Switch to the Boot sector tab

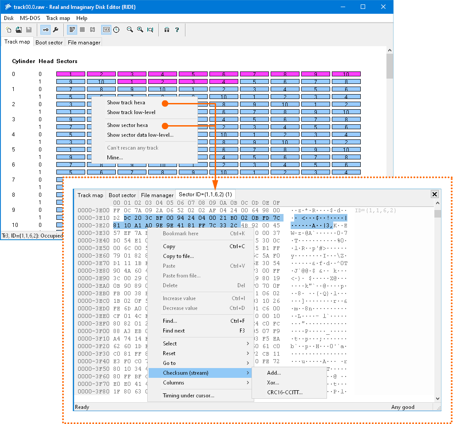(x=49, y=42)
